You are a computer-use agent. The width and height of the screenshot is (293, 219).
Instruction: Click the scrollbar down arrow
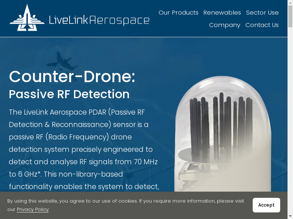pos(290,216)
